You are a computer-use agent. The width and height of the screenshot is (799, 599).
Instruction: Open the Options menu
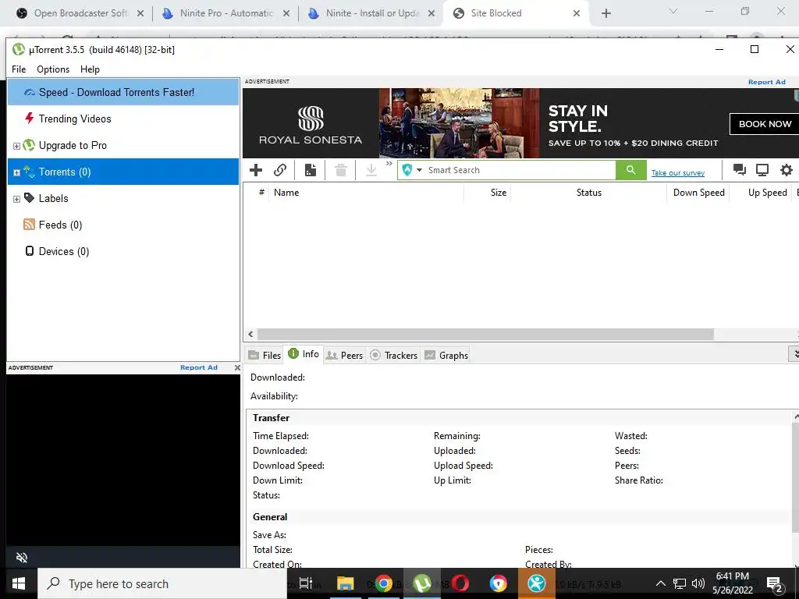coord(53,69)
